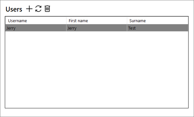Click the empty center area of the users table

pyautogui.click(x=97, y=69)
